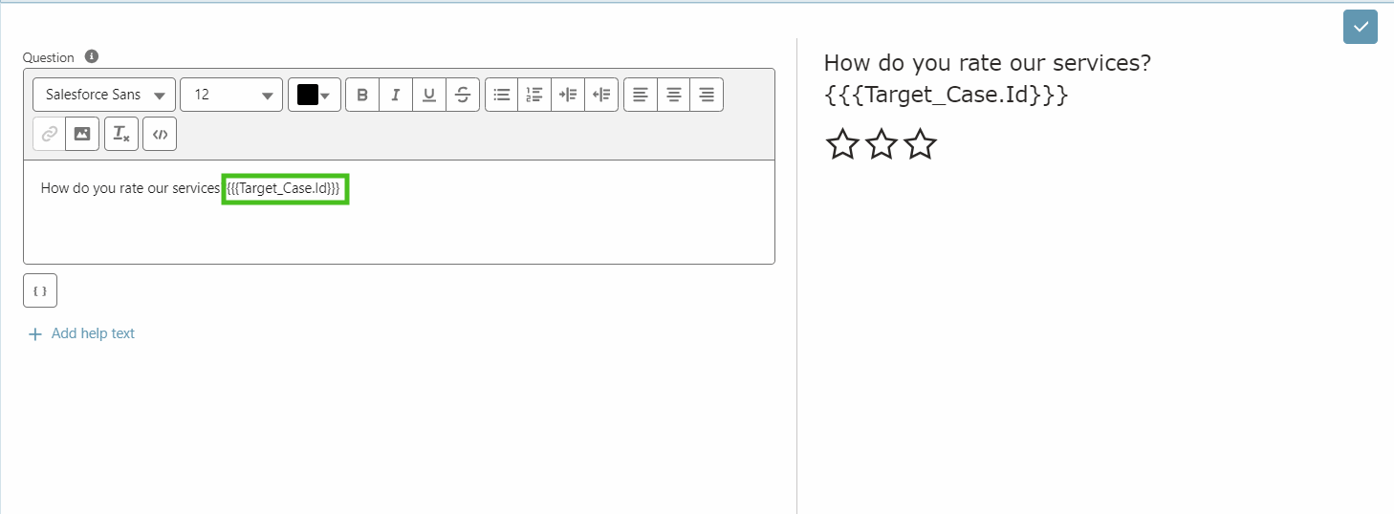Align text left
1394x514 pixels.
641,95
